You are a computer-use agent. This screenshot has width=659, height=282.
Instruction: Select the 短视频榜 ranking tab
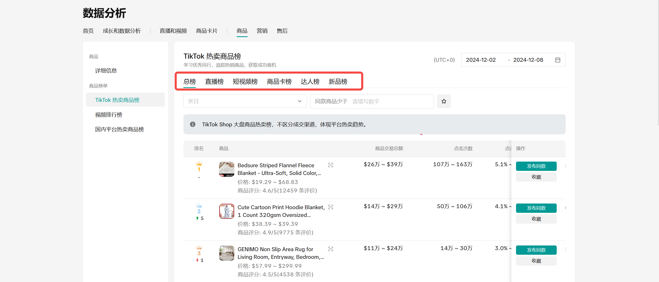(x=245, y=82)
